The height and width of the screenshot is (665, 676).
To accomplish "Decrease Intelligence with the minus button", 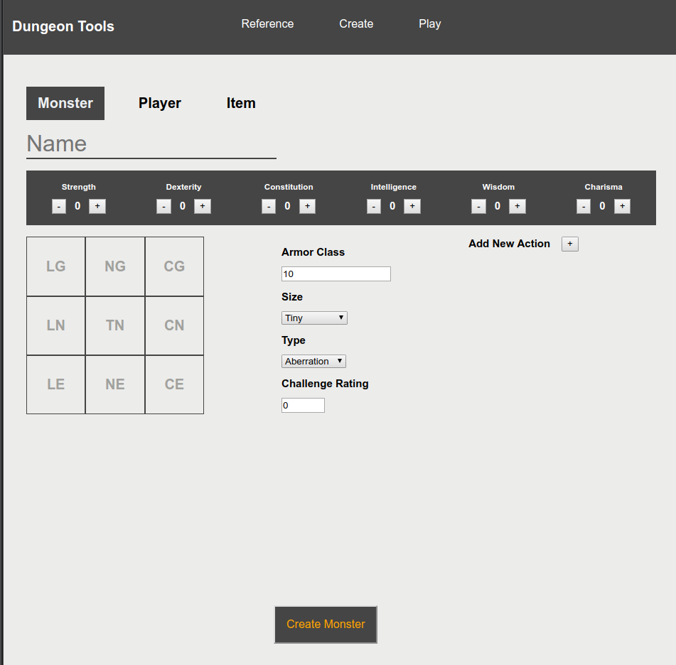I will (x=374, y=206).
